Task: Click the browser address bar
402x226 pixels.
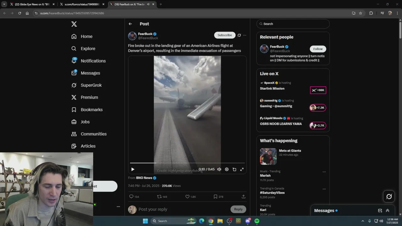Action: [x=192, y=13]
